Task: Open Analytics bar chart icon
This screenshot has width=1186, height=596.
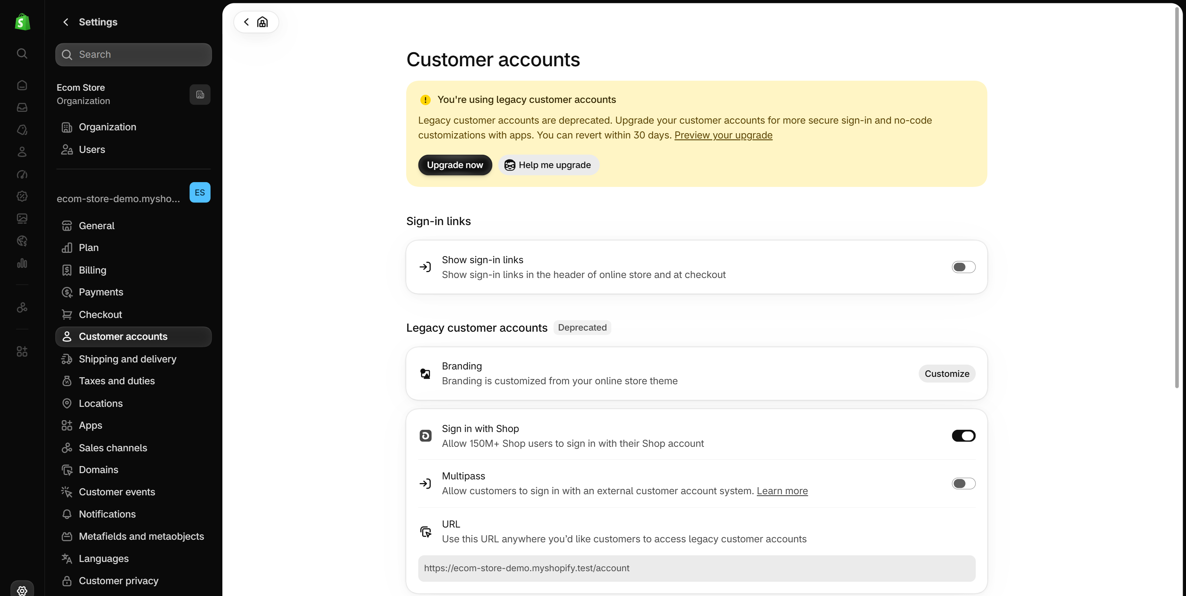Action: pyautogui.click(x=22, y=263)
